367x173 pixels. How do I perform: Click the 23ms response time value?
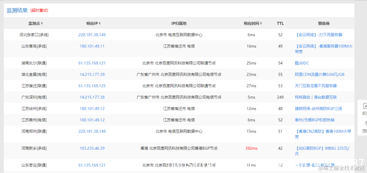pyautogui.click(x=251, y=74)
